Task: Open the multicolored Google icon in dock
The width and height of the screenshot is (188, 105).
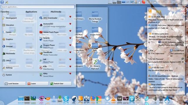Action: [99, 99]
